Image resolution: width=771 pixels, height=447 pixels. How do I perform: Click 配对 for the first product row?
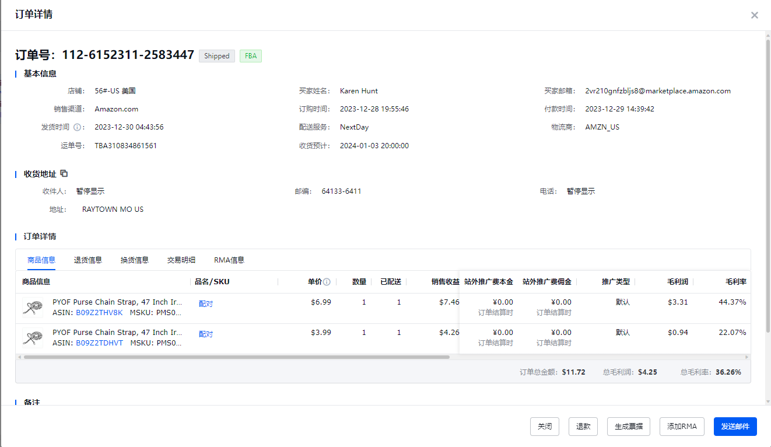(206, 304)
